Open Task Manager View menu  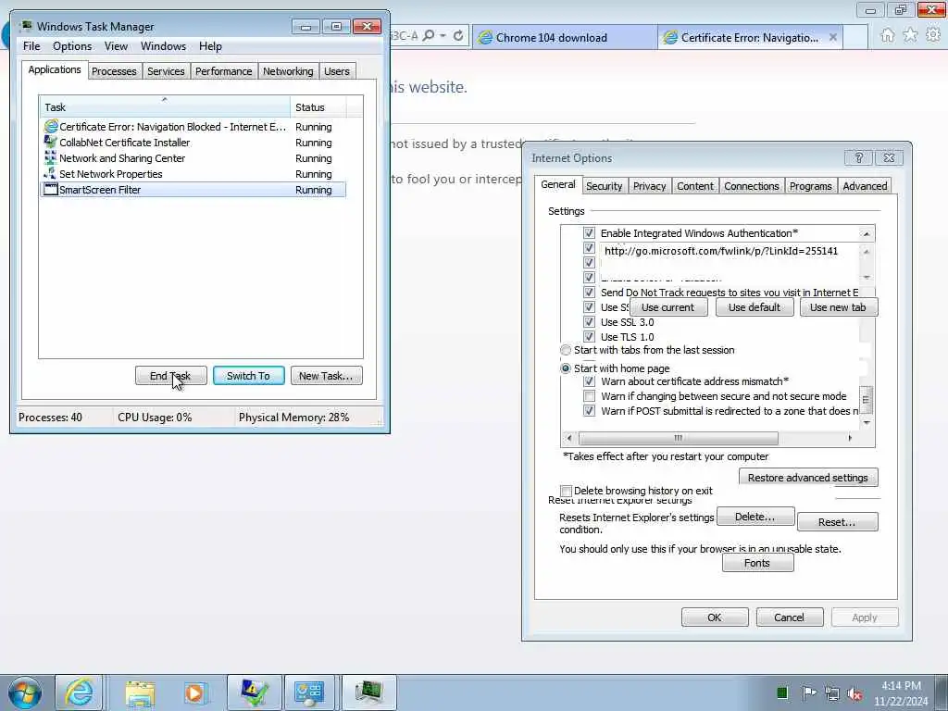coord(116,46)
